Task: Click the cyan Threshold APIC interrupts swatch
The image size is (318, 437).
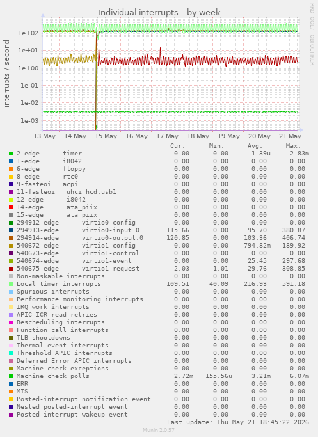Action: [11, 353]
